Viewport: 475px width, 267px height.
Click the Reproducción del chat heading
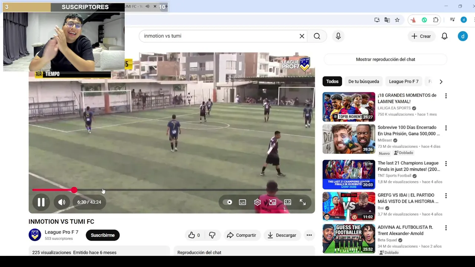[199, 253]
